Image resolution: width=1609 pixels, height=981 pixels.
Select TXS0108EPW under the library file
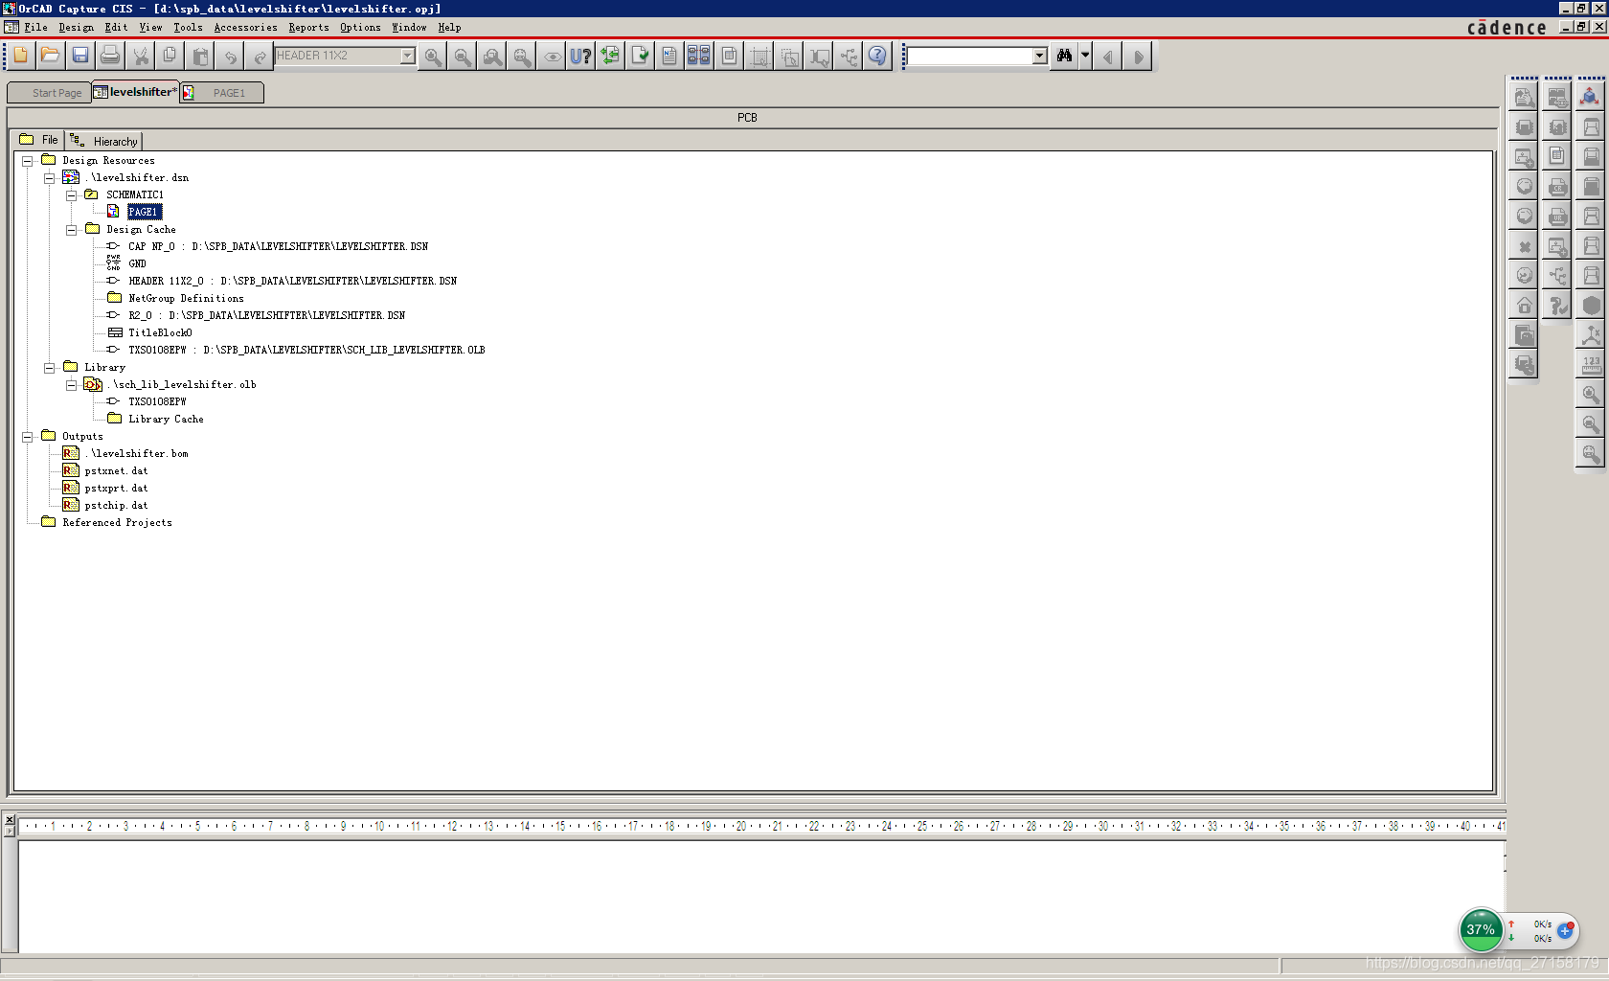(x=157, y=402)
